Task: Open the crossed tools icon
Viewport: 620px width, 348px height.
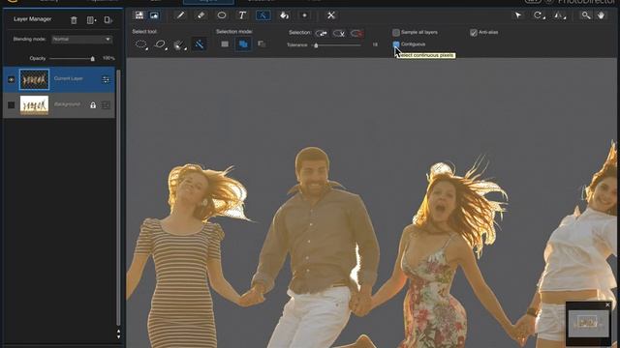Action: click(x=331, y=15)
